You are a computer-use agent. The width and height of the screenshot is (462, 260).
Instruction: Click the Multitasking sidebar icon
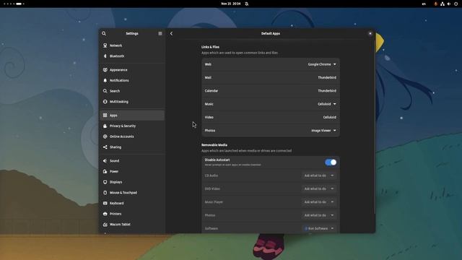[105, 101]
